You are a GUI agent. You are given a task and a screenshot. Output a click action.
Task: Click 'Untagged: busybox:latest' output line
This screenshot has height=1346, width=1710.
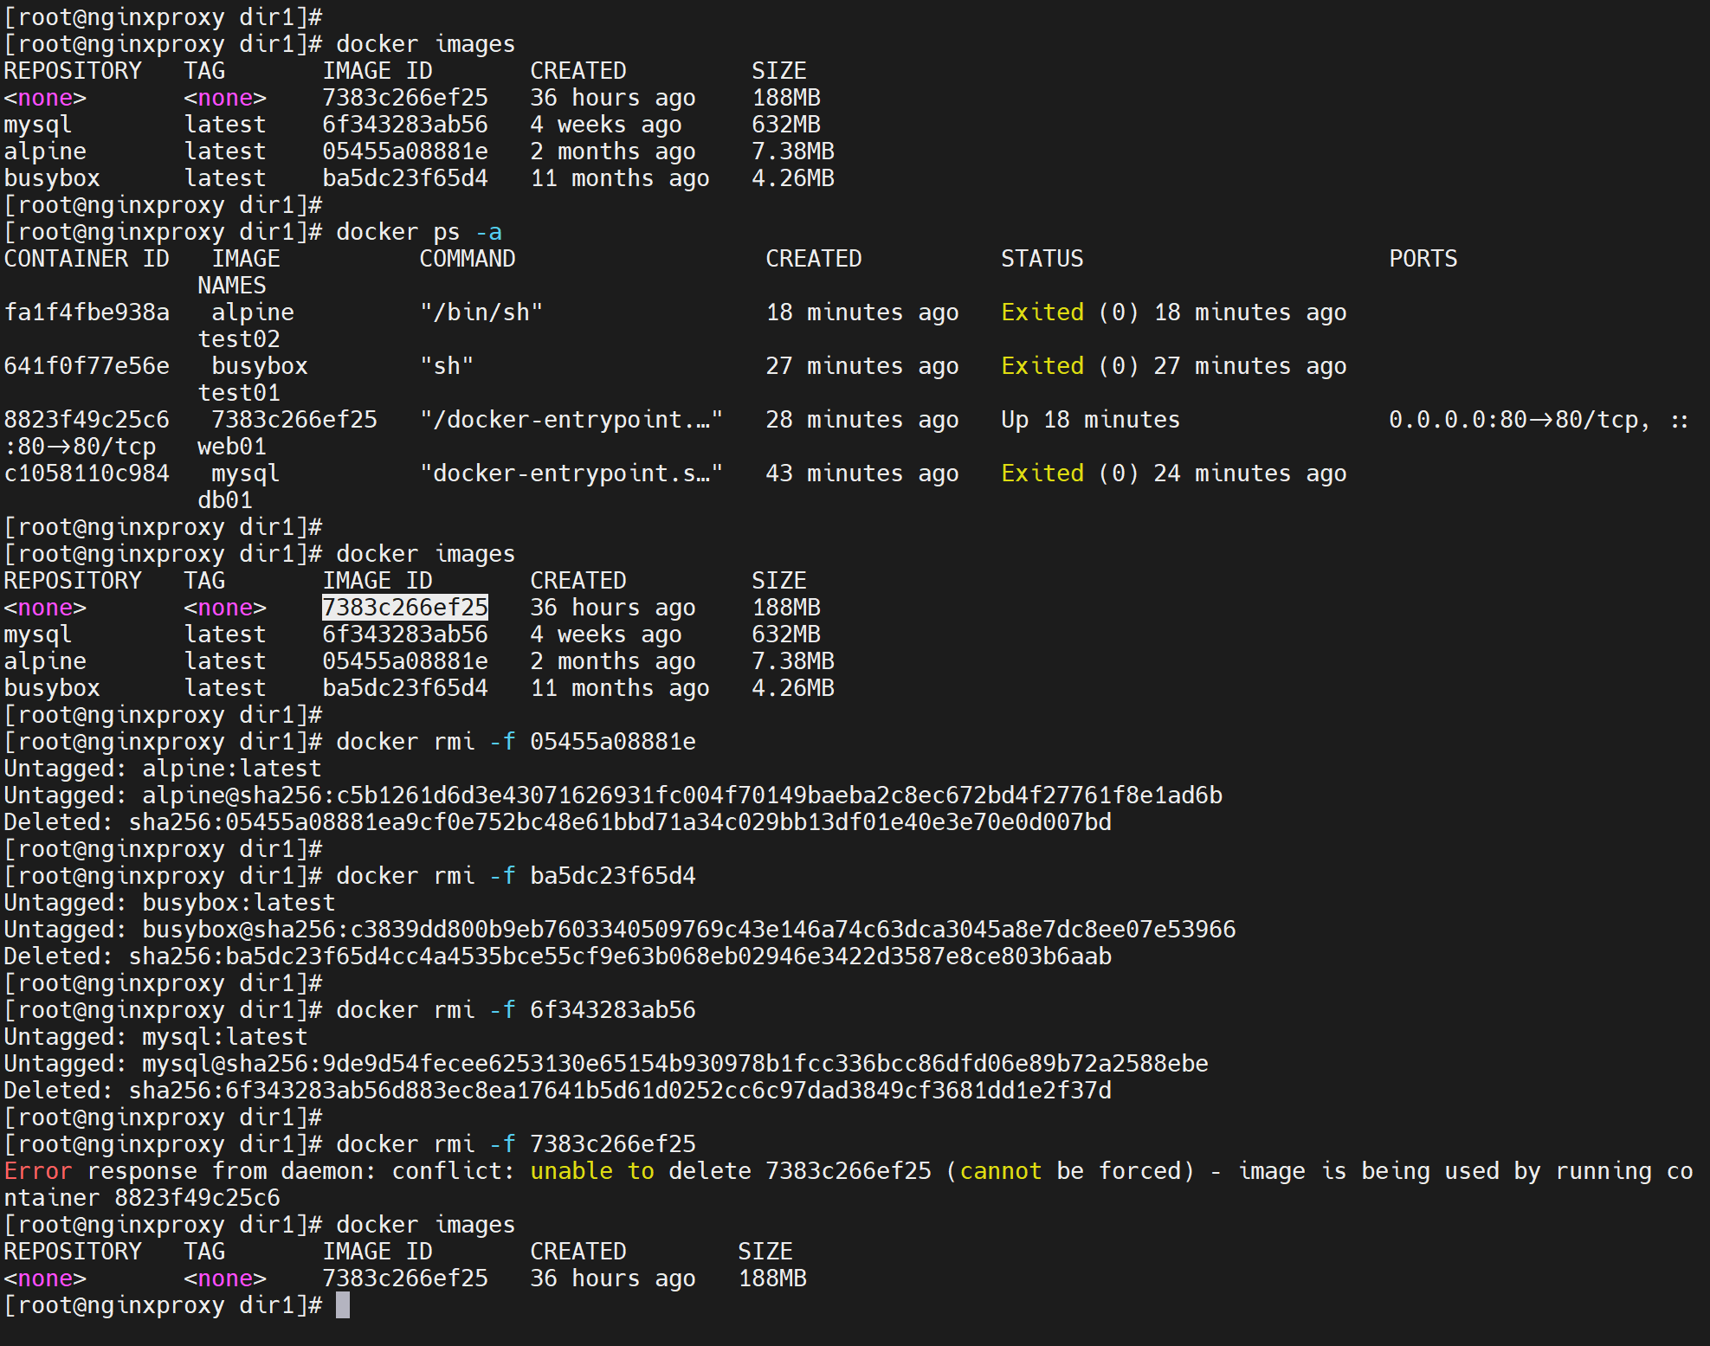pyautogui.click(x=169, y=903)
